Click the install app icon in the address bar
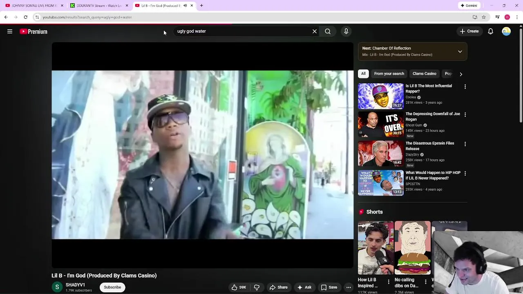The image size is (523, 294). pyautogui.click(x=475, y=17)
